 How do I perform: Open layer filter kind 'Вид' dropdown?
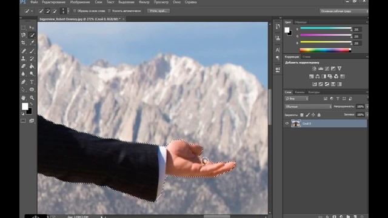click(x=296, y=99)
